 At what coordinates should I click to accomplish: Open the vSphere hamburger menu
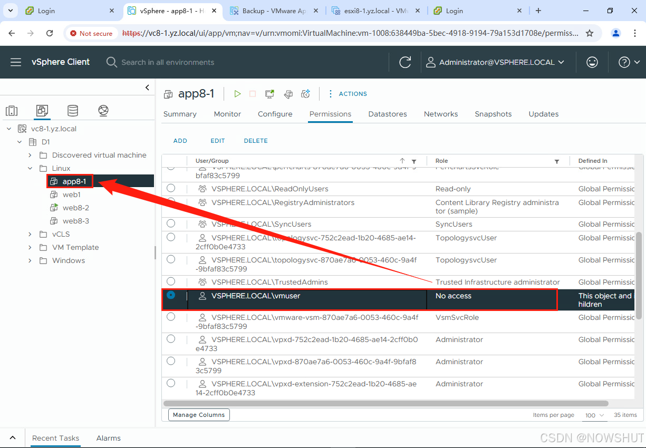click(16, 62)
